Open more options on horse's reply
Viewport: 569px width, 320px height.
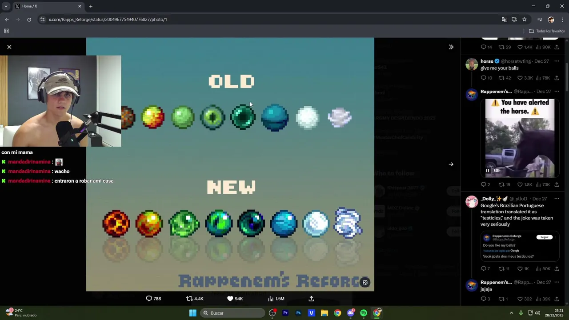[x=557, y=61]
